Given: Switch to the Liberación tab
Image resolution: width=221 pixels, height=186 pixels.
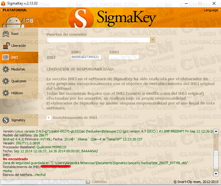Looking at the screenshot, I should (19, 46).
